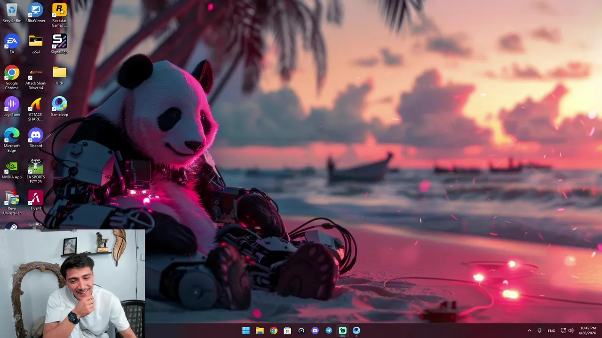Select the ATTACK SHARK desktop shortcut

click(x=36, y=109)
